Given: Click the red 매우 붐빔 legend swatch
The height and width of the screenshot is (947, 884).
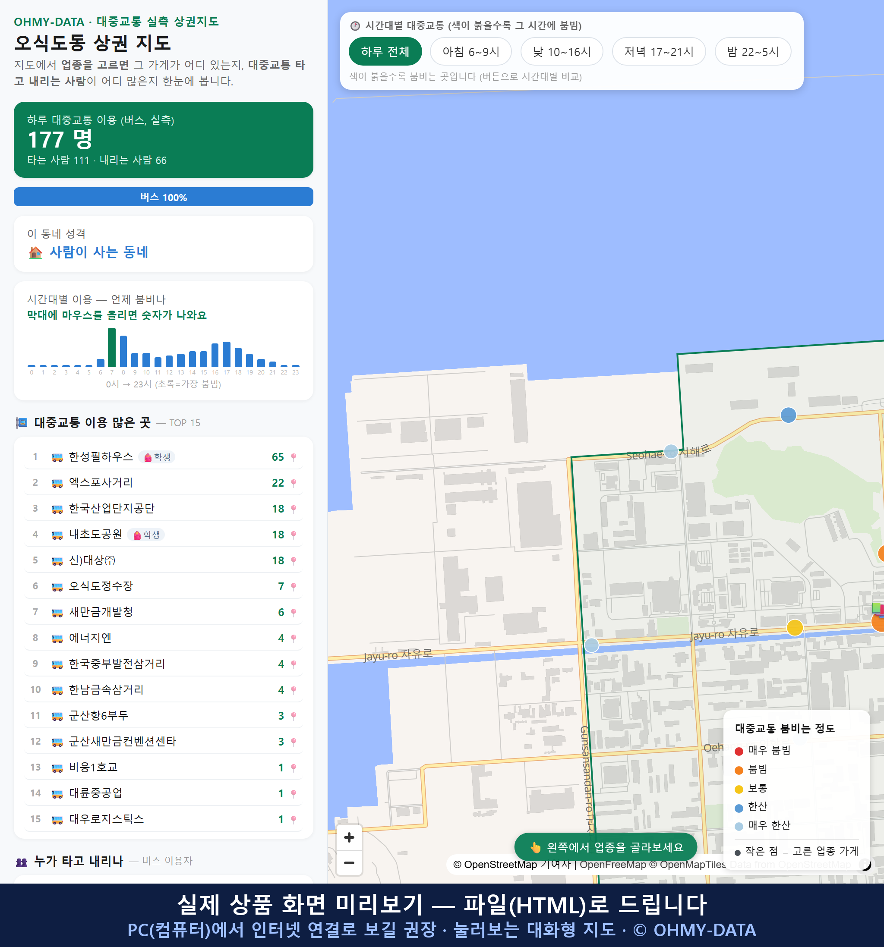Looking at the screenshot, I should pyautogui.click(x=739, y=751).
